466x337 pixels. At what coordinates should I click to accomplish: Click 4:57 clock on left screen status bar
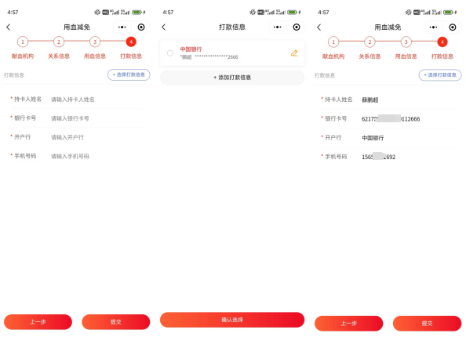point(13,13)
